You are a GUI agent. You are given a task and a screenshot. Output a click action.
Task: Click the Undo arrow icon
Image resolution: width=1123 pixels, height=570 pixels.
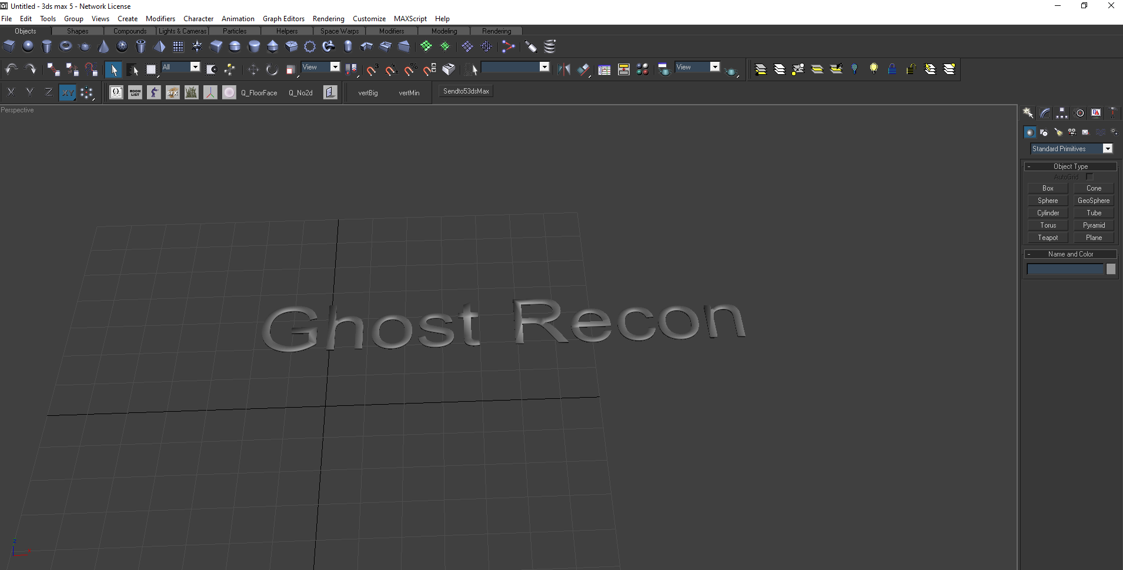(x=11, y=69)
